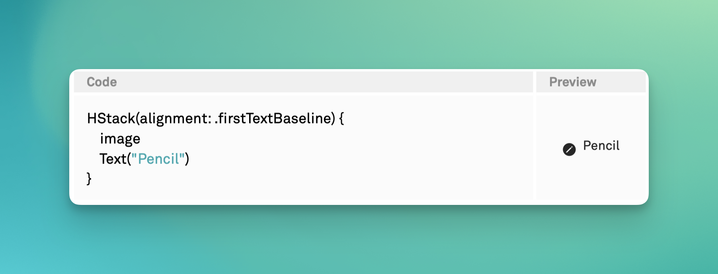
Task: Click the .firstTextBaseline alignment value
Action: pyautogui.click(x=275, y=118)
